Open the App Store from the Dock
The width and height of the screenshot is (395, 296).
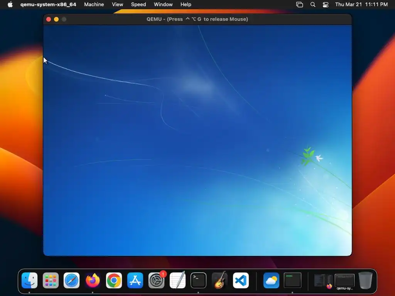click(135, 280)
